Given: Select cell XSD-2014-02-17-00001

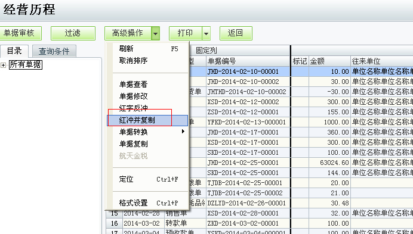Looking at the screenshot, I should point(248,142).
